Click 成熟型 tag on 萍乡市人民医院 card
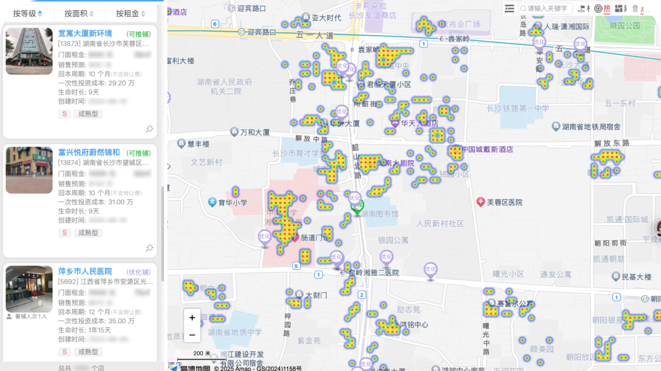This screenshot has width=661, height=371. (x=88, y=352)
